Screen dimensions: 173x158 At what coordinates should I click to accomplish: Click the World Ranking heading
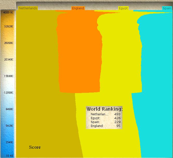[x=104, y=109]
